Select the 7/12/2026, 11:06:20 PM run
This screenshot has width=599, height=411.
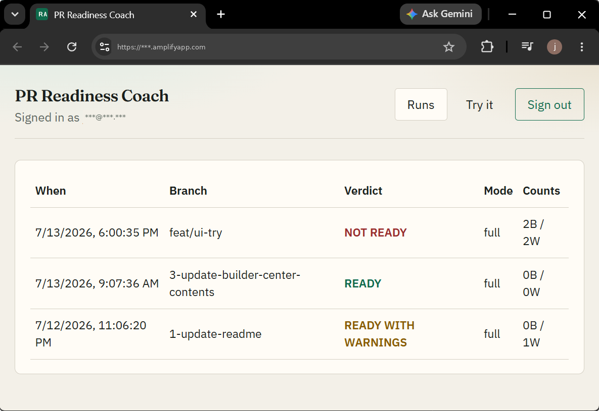pyautogui.click(x=90, y=334)
